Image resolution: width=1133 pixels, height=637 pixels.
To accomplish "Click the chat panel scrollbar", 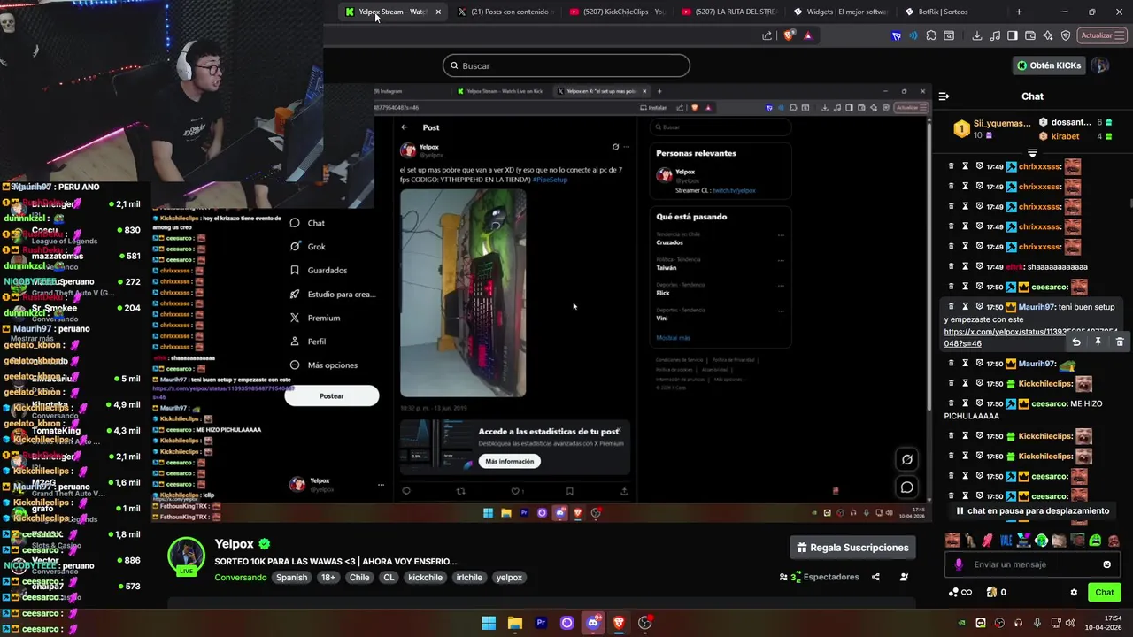I will (1129, 203).
